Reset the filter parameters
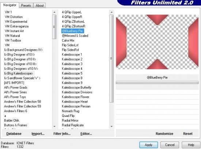This screenshot has width=201, height=149. (x=188, y=134)
